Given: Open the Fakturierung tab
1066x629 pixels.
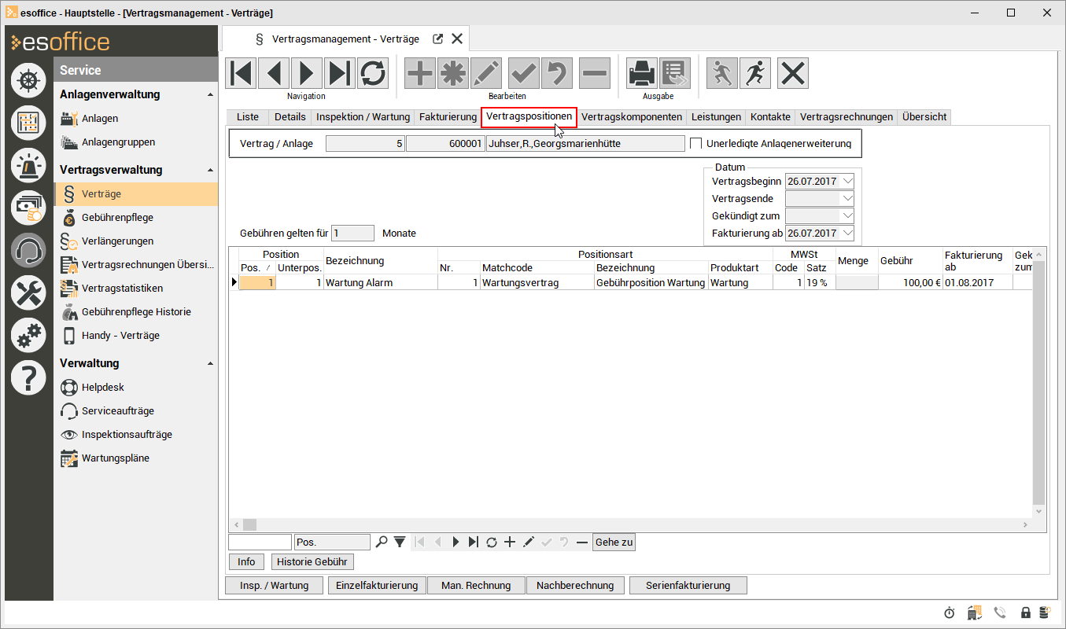Looking at the screenshot, I should (x=448, y=117).
